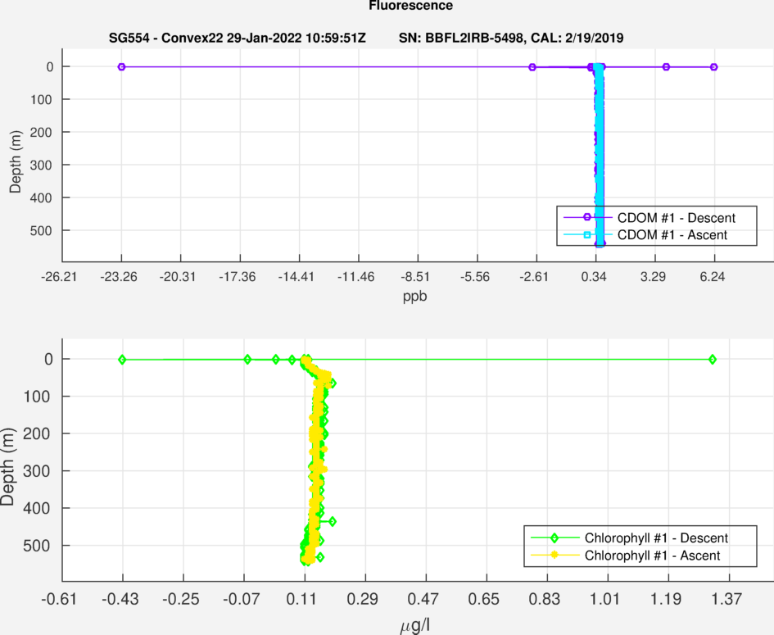Click the '-2.61' tick label
Screen dimensions: 774x635
pos(534,276)
